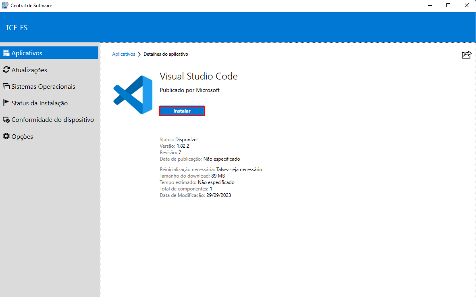Image resolution: width=476 pixels, height=297 pixels.
Task: Maximize the Central de Software window
Action: click(448, 6)
